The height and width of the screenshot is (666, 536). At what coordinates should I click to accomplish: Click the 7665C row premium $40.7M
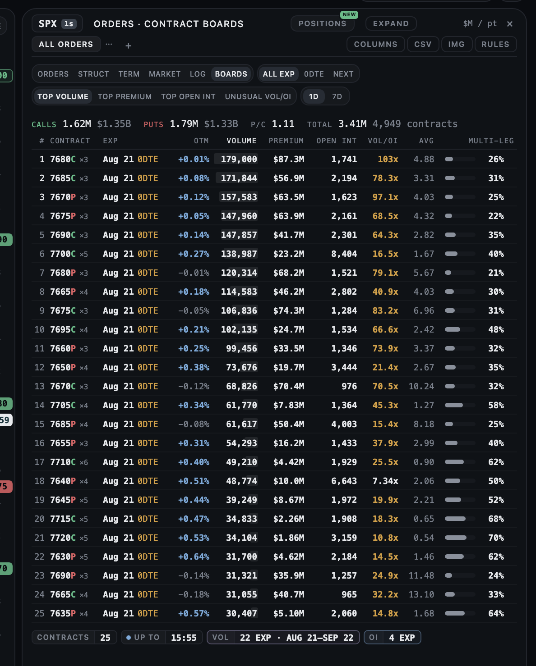[289, 595]
